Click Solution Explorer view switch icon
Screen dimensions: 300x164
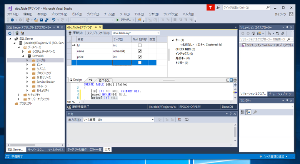259,33
